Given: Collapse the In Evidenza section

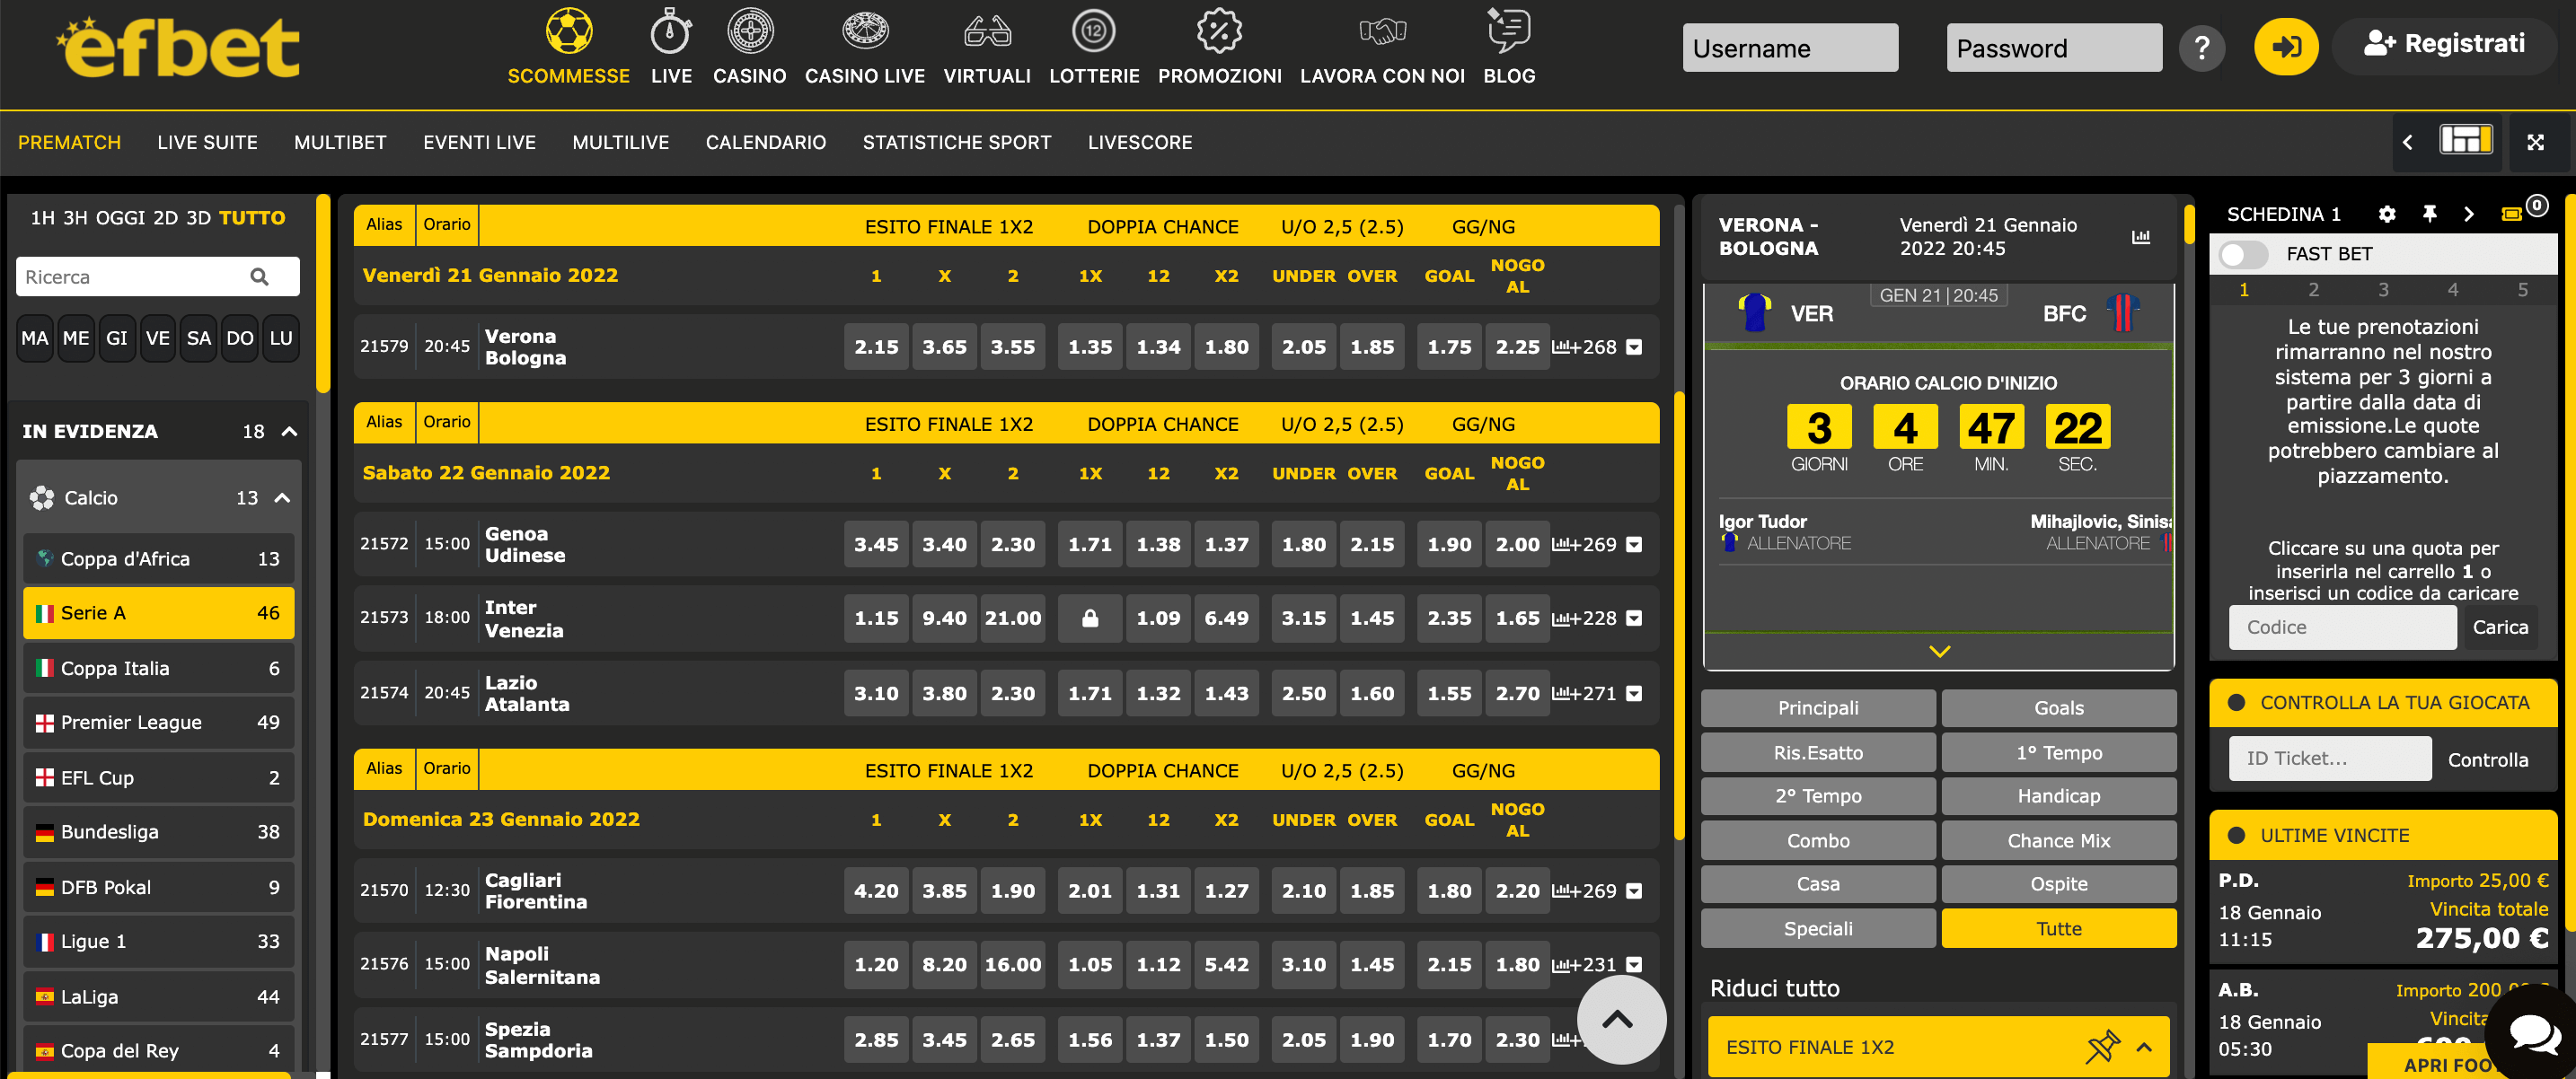Looking at the screenshot, I should tap(290, 432).
